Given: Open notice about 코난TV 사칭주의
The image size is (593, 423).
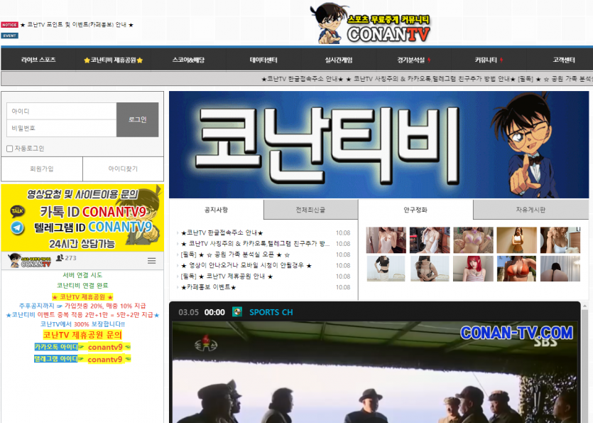Looking at the screenshot, I should (x=255, y=244).
